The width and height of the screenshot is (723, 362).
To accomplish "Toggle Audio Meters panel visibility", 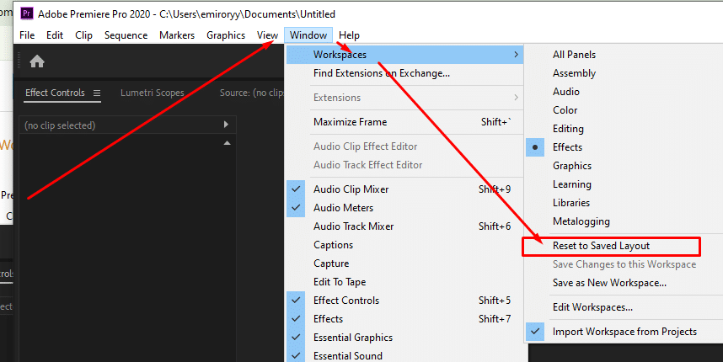I will 296,208.
